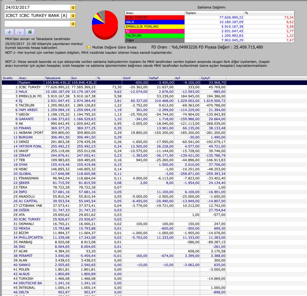
Task: Select the 'MEKSA' row name
Action: (x=24, y=228)
